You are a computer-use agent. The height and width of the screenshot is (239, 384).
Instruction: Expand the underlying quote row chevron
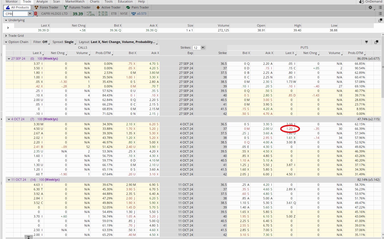[x=8, y=28]
